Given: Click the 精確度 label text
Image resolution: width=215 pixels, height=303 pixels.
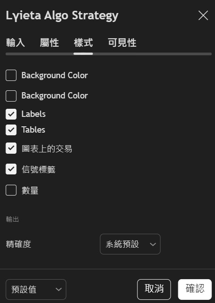Looking at the screenshot, I should [x=18, y=244].
